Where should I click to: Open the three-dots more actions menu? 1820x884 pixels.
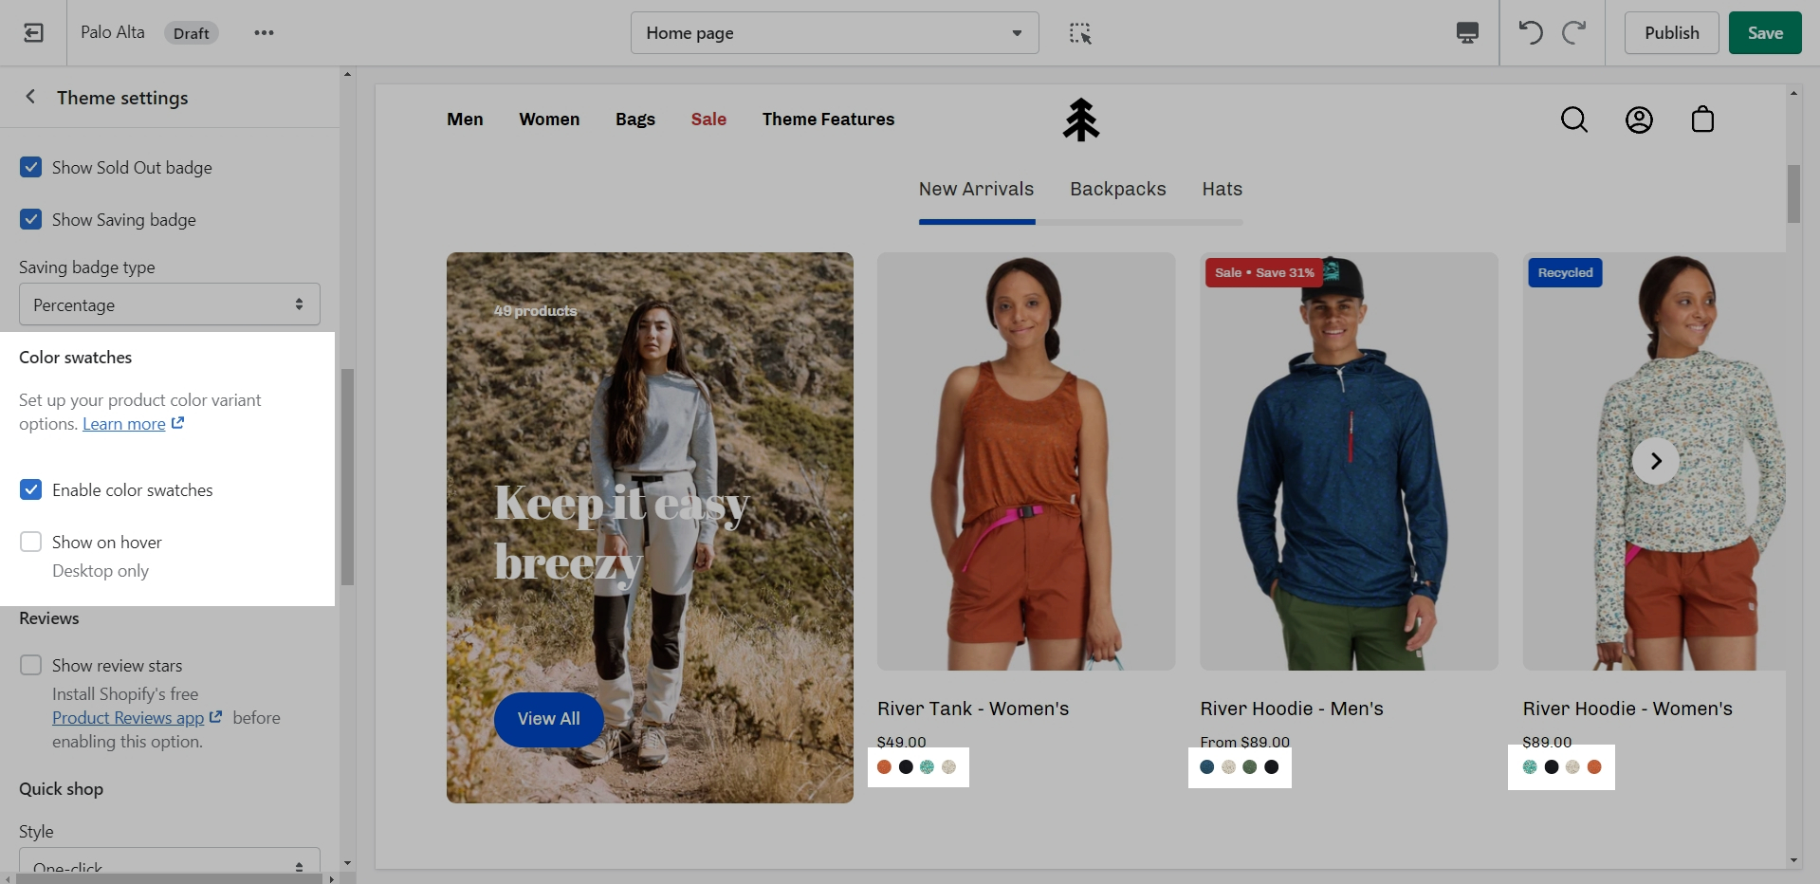(264, 33)
